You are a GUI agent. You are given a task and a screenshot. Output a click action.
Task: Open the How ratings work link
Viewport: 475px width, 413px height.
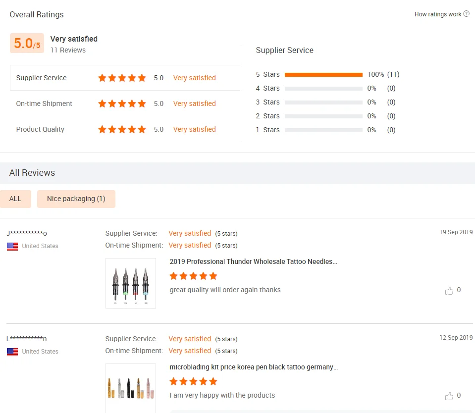click(438, 14)
